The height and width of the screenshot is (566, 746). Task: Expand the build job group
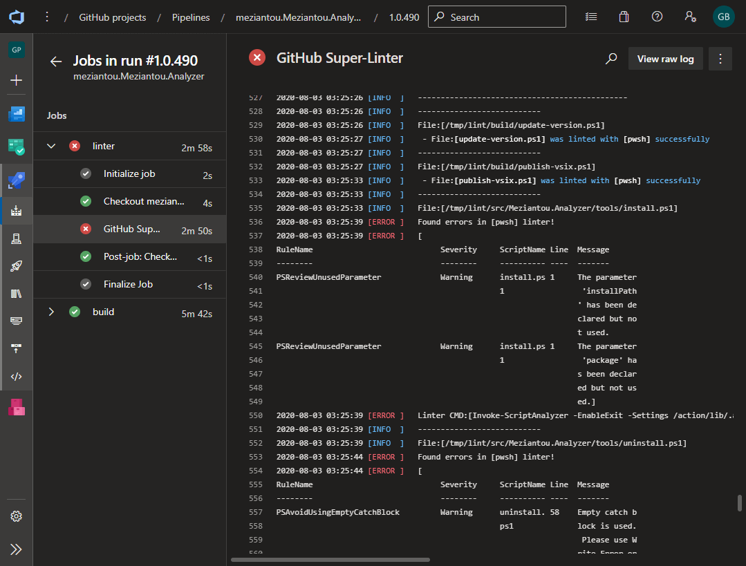click(x=51, y=312)
